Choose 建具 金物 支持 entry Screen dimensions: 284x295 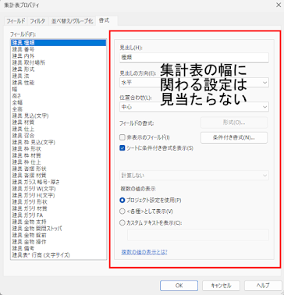click(x=59, y=222)
